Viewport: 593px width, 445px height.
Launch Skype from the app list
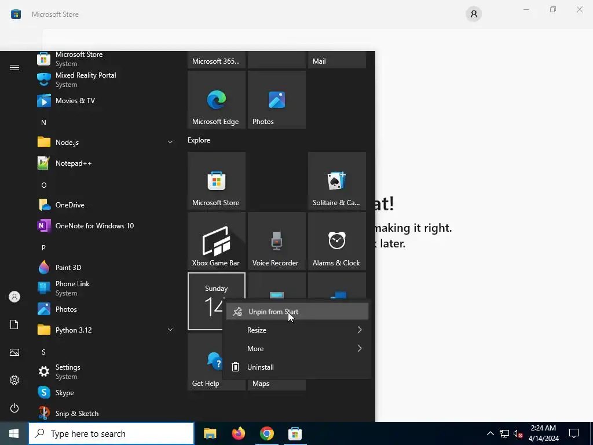105,392
